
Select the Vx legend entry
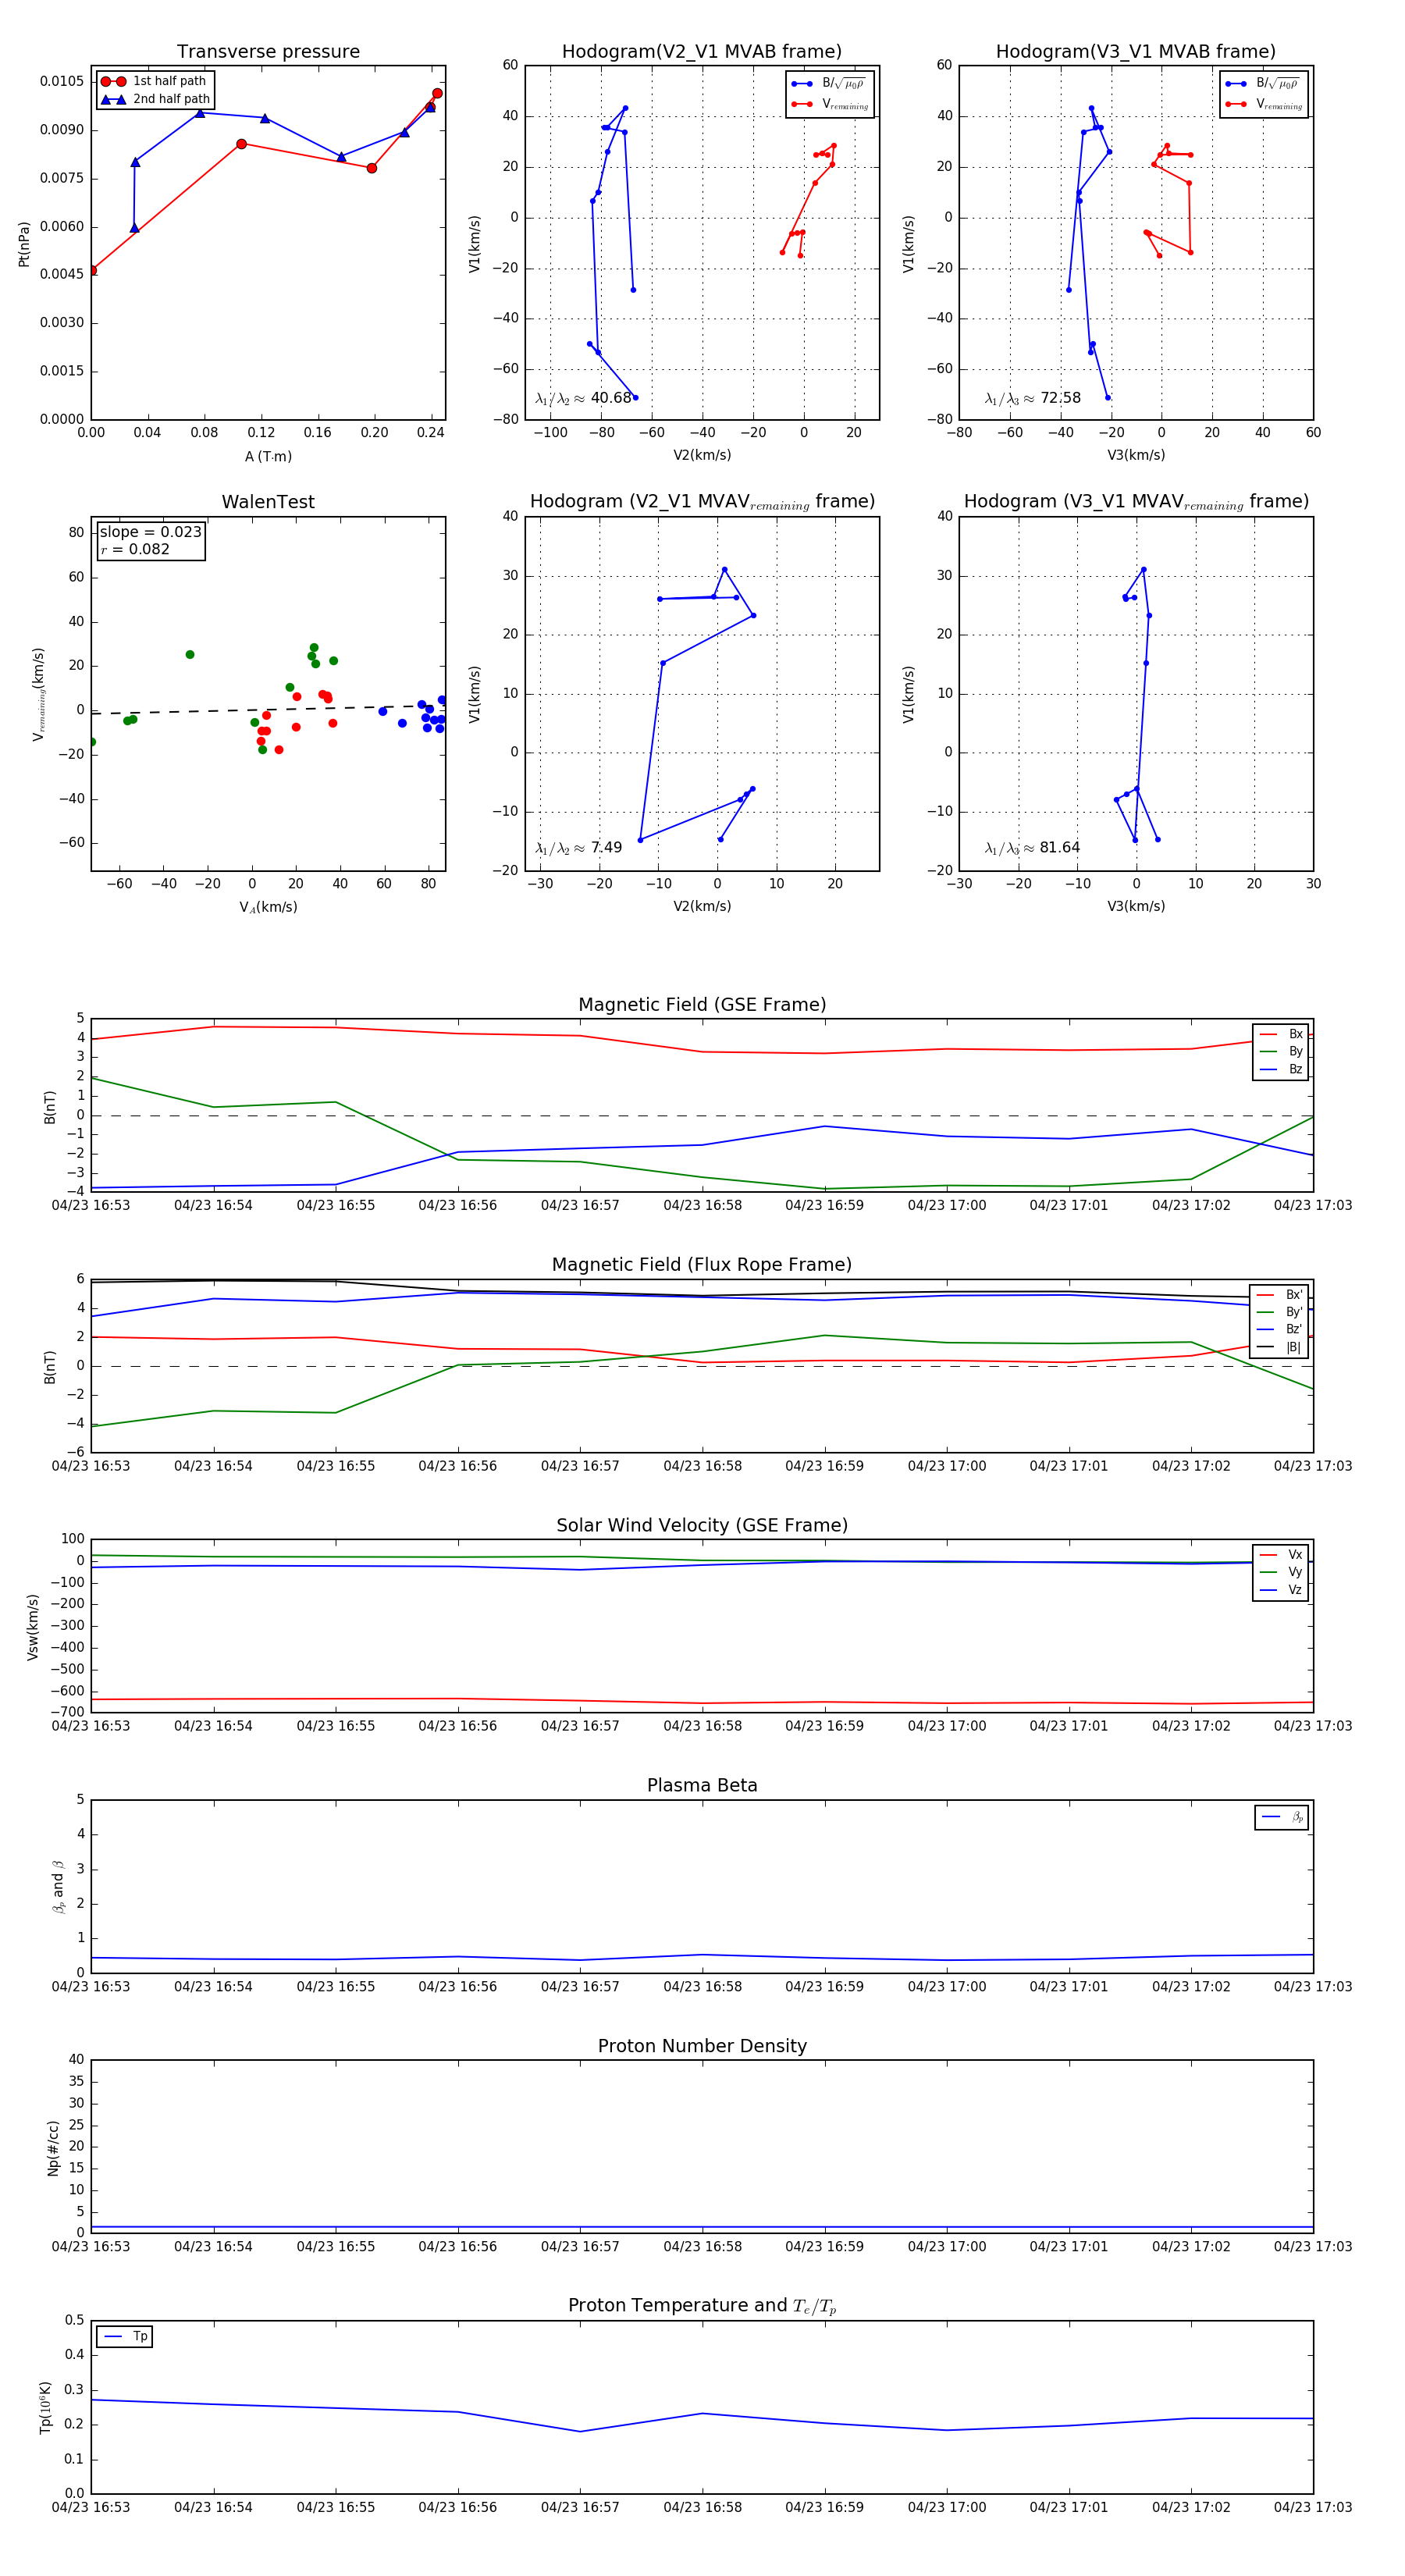pyautogui.click(x=1280, y=1554)
